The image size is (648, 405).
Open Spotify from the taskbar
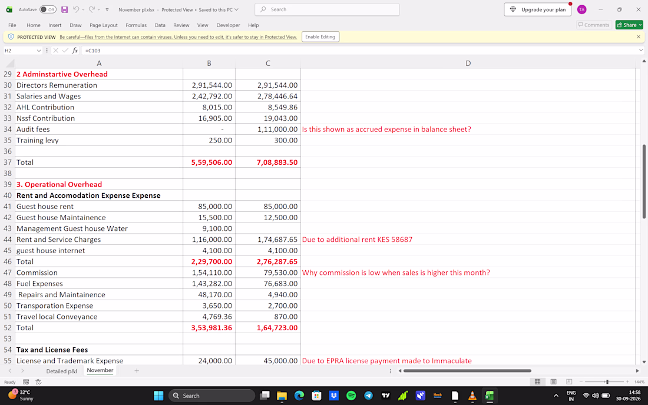pos(351,396)
